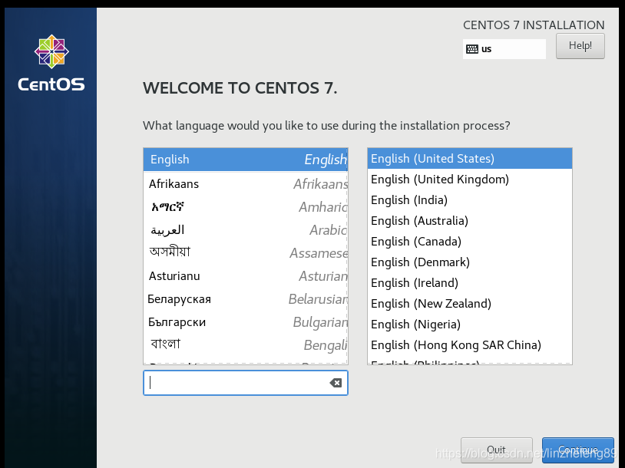Pick English (Canada) locale
625x468 pixels.
click(470, 242)
